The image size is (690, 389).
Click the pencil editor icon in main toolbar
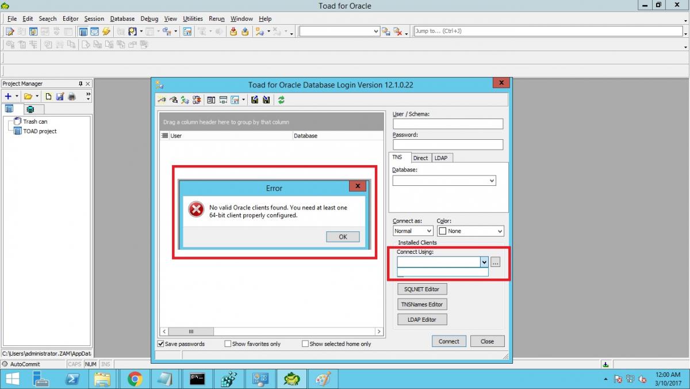pyautogui.click(x=10, y=32)
